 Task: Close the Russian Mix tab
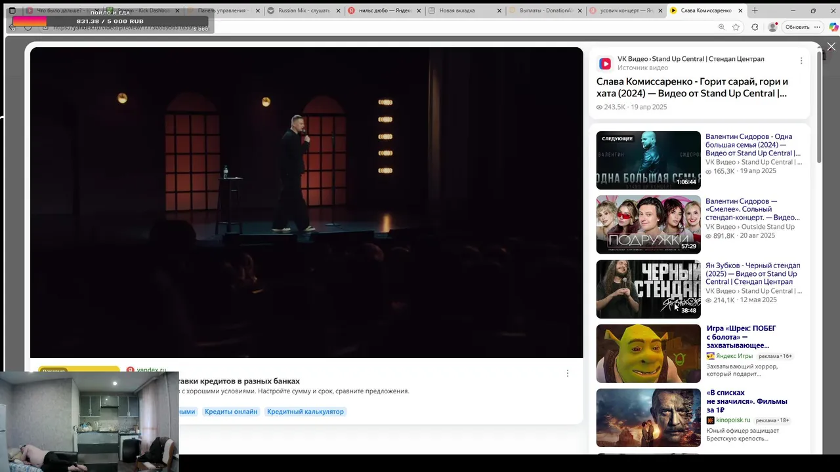coord(339,10)
